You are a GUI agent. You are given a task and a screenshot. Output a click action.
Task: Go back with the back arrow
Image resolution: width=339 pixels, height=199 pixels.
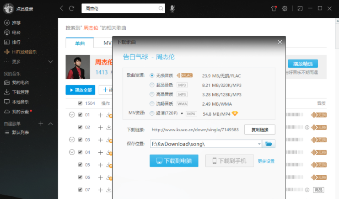(x=62, y=8)
